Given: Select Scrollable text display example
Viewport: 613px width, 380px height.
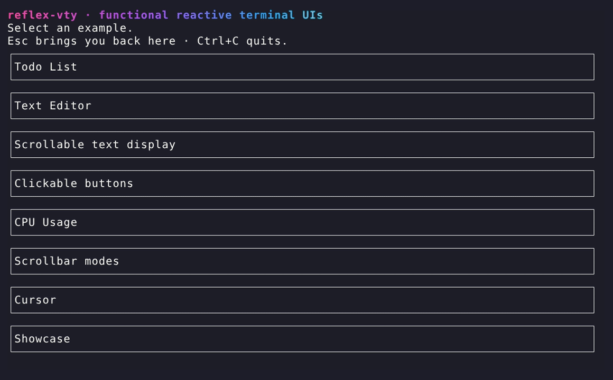Looking at the screenshot, I should (302, 145).
